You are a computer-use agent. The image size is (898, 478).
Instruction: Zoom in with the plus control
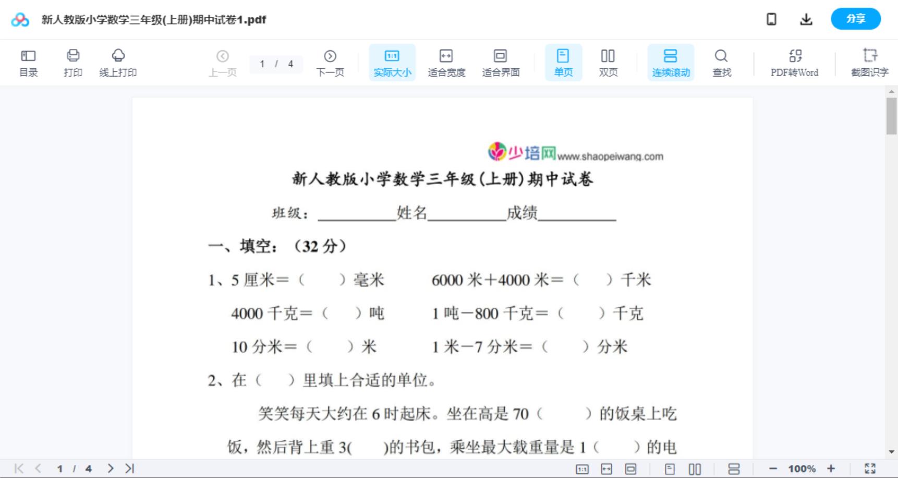click(831, 468)
